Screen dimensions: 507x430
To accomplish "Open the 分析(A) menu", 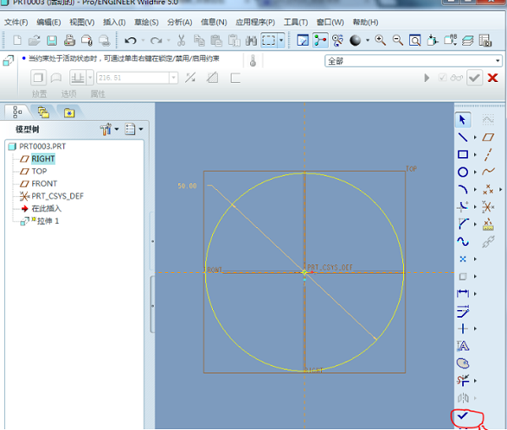I will point(179,21).
